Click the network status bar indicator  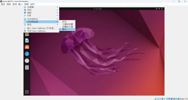coord(162,99)
